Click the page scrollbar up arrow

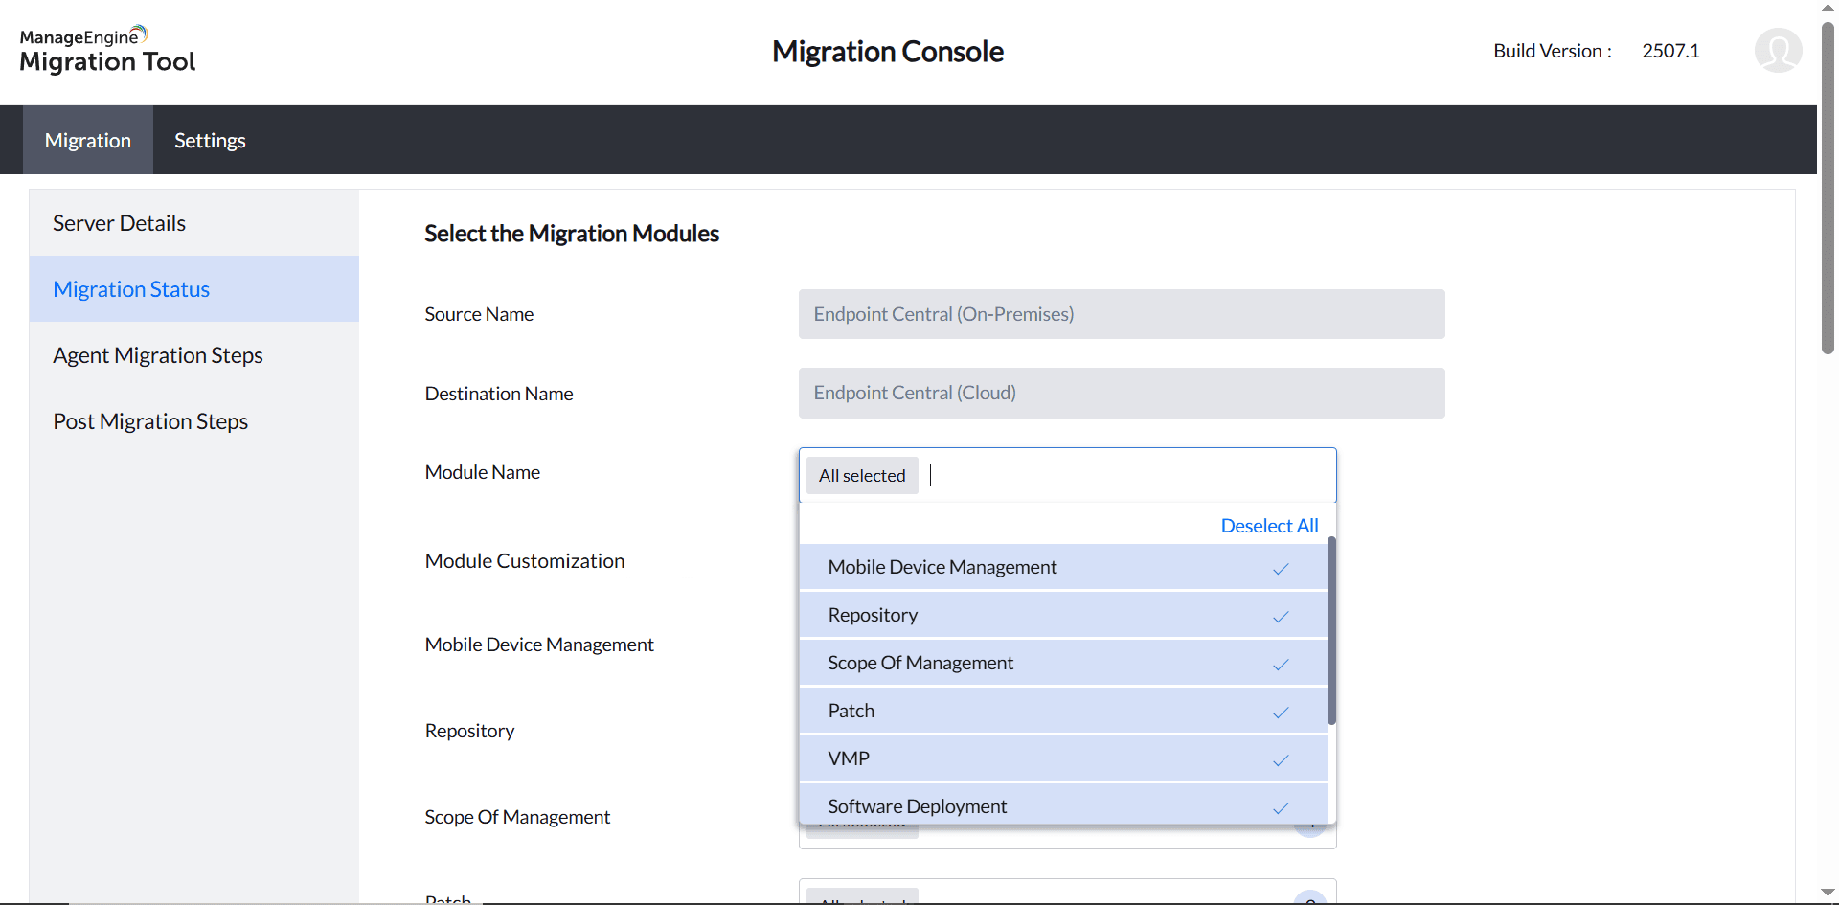click(x=1828, y=9)
